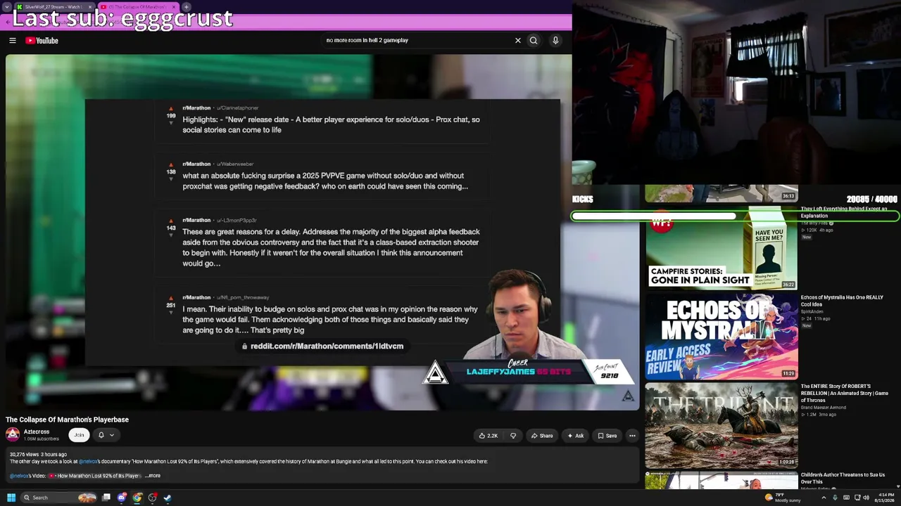The width and height of the screenshot is (901, 506).
Task: Open Google Chrome from the taskbar
Action: tap(137, 498)
